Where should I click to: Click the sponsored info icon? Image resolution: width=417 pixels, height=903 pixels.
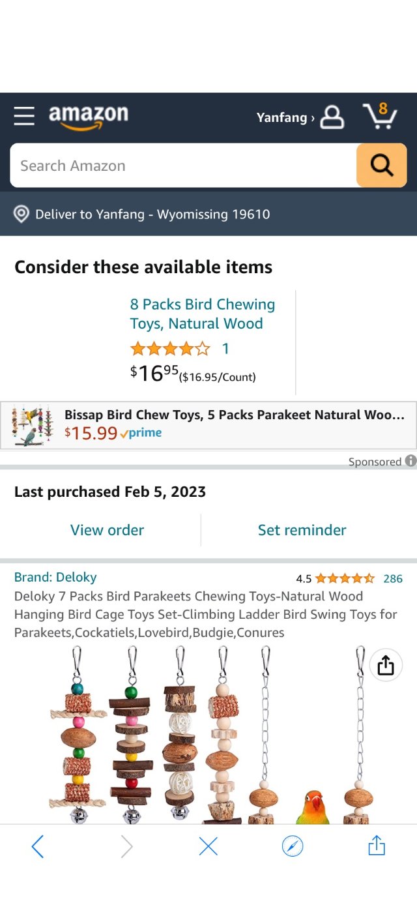click(x=410, y=461)
